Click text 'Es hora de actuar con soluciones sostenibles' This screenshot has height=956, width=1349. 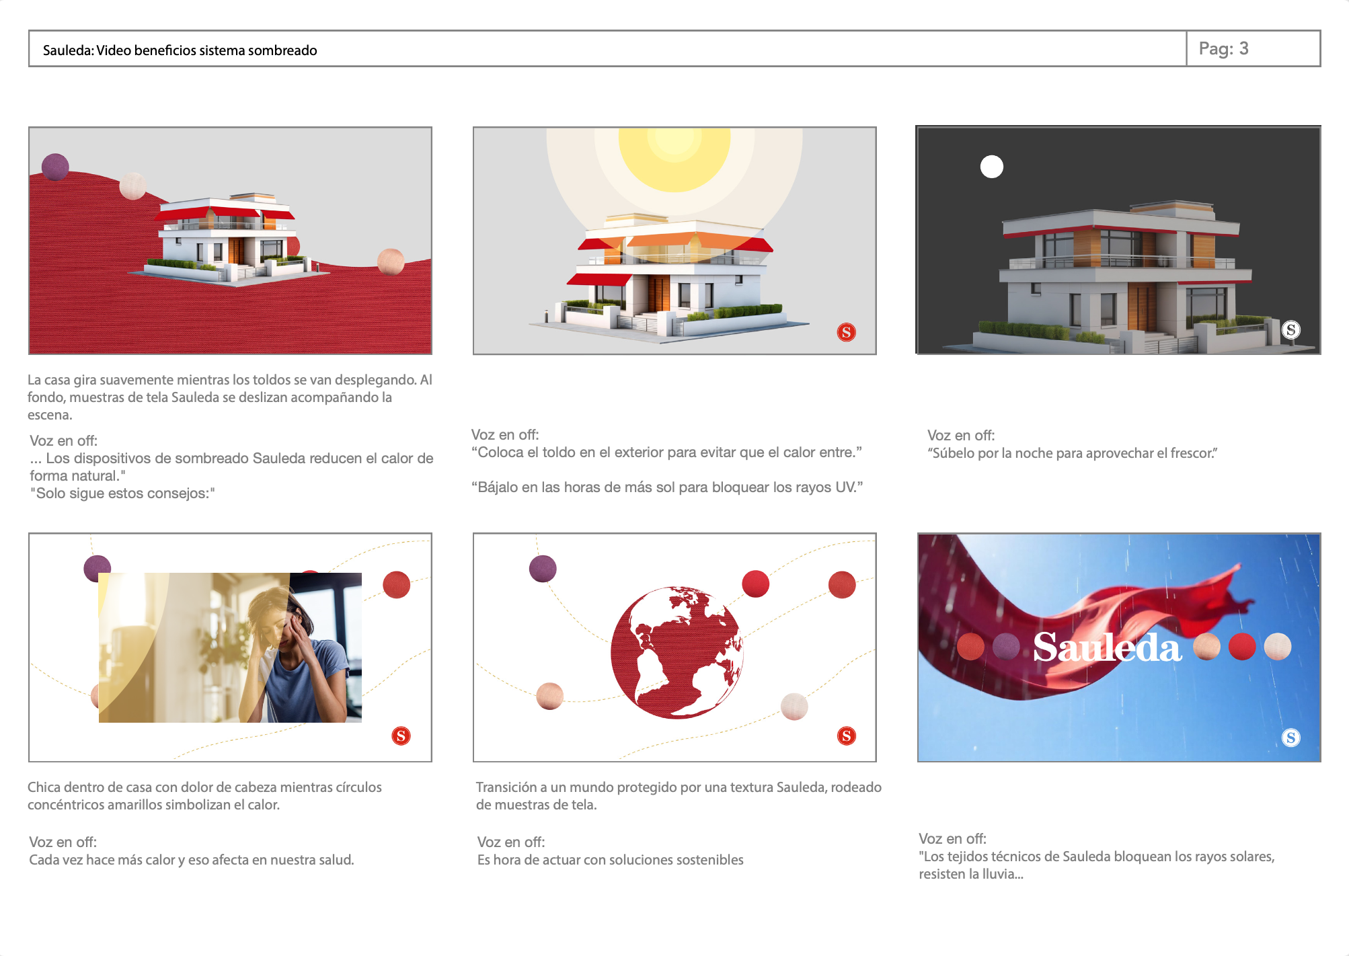[611, 860]
